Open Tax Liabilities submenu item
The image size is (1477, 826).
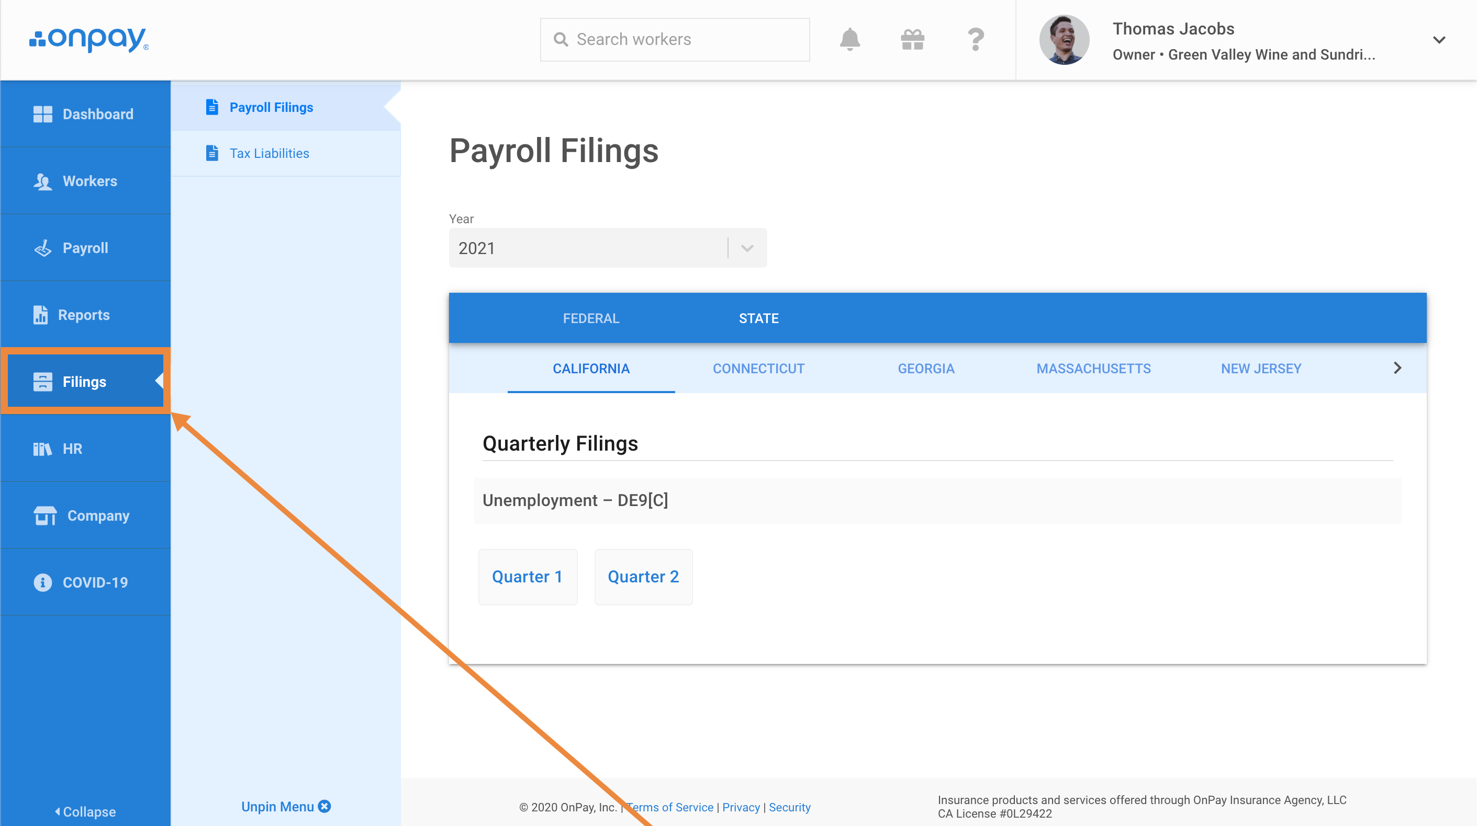coord(286,153)
